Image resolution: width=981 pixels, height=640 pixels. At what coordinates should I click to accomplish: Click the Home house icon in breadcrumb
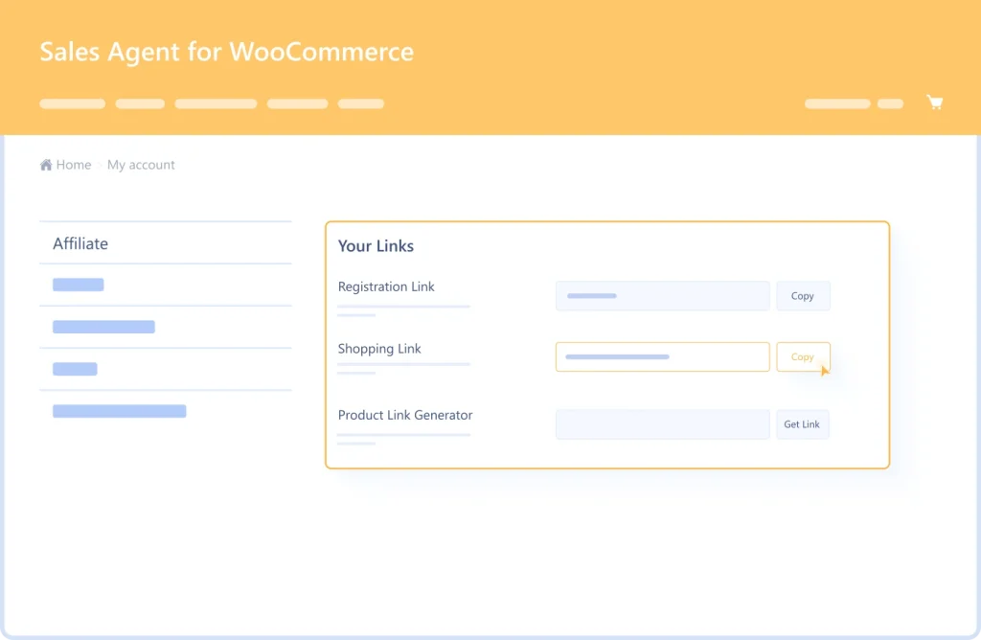(x=46, y=165)
